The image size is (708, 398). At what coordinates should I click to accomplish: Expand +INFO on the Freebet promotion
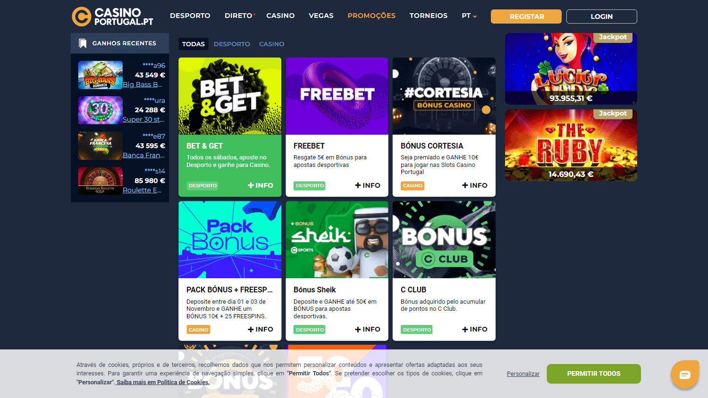368,185
